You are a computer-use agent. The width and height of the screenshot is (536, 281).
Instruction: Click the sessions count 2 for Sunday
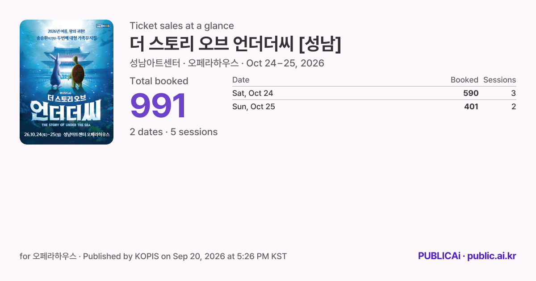tap(514, 107)
